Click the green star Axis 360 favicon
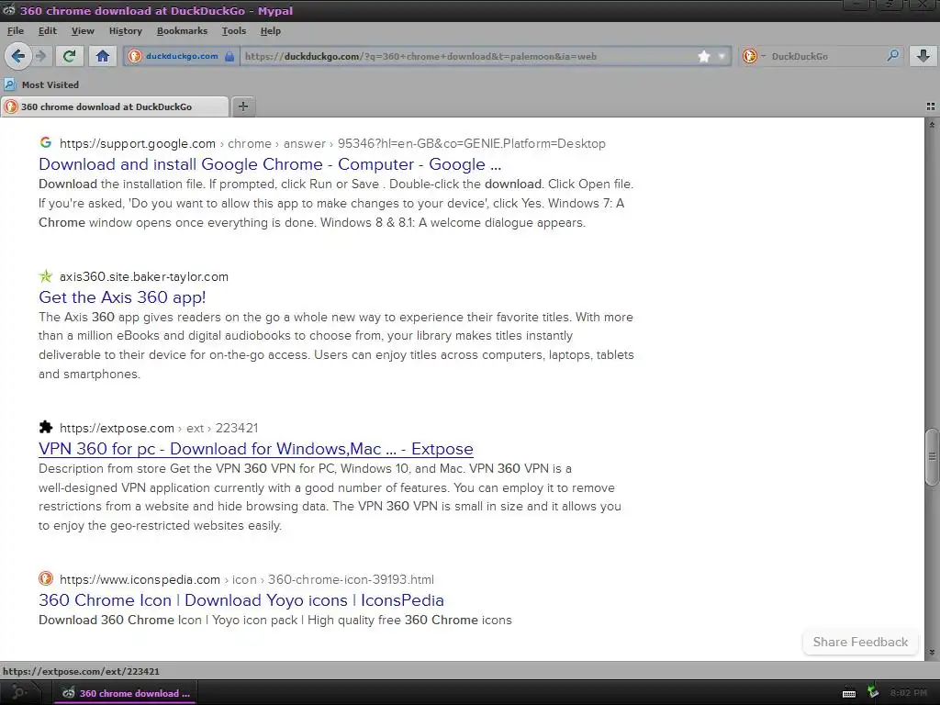 (x=46, y=275)
